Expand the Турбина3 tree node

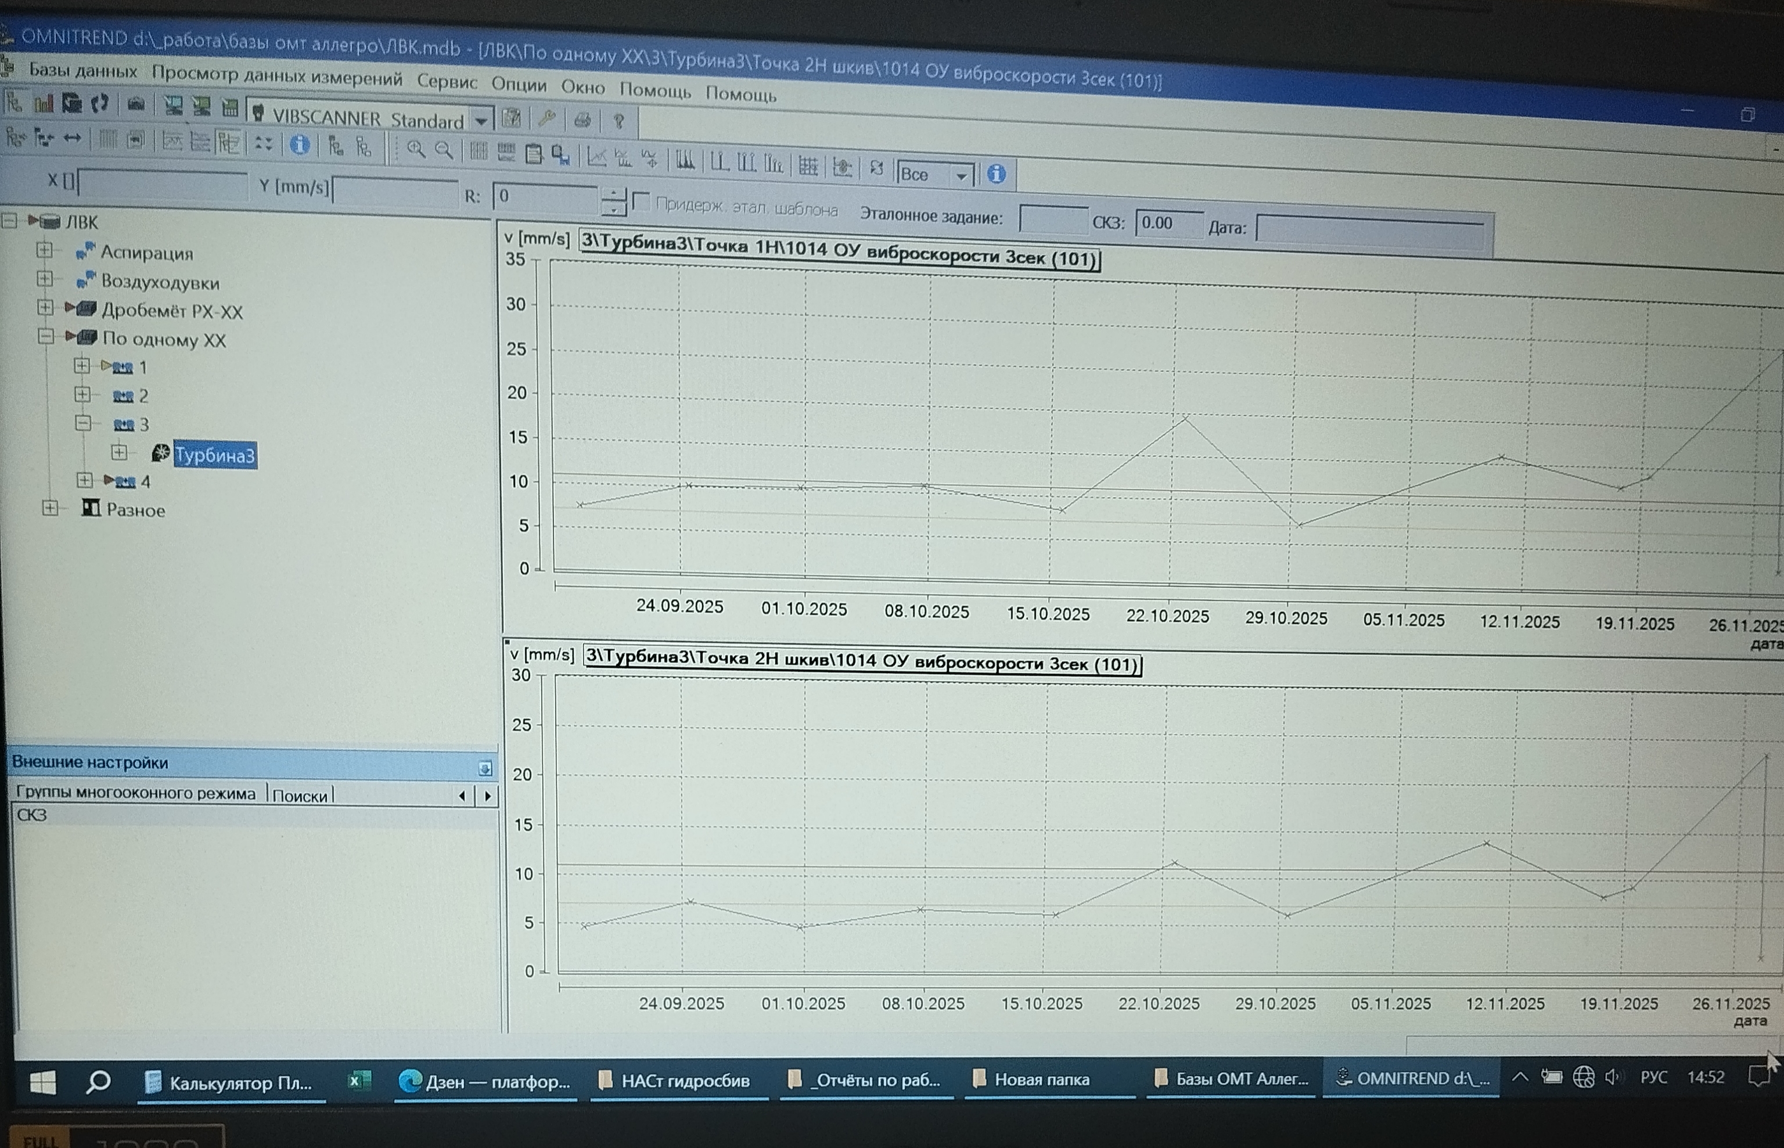[x=119, y=452]
